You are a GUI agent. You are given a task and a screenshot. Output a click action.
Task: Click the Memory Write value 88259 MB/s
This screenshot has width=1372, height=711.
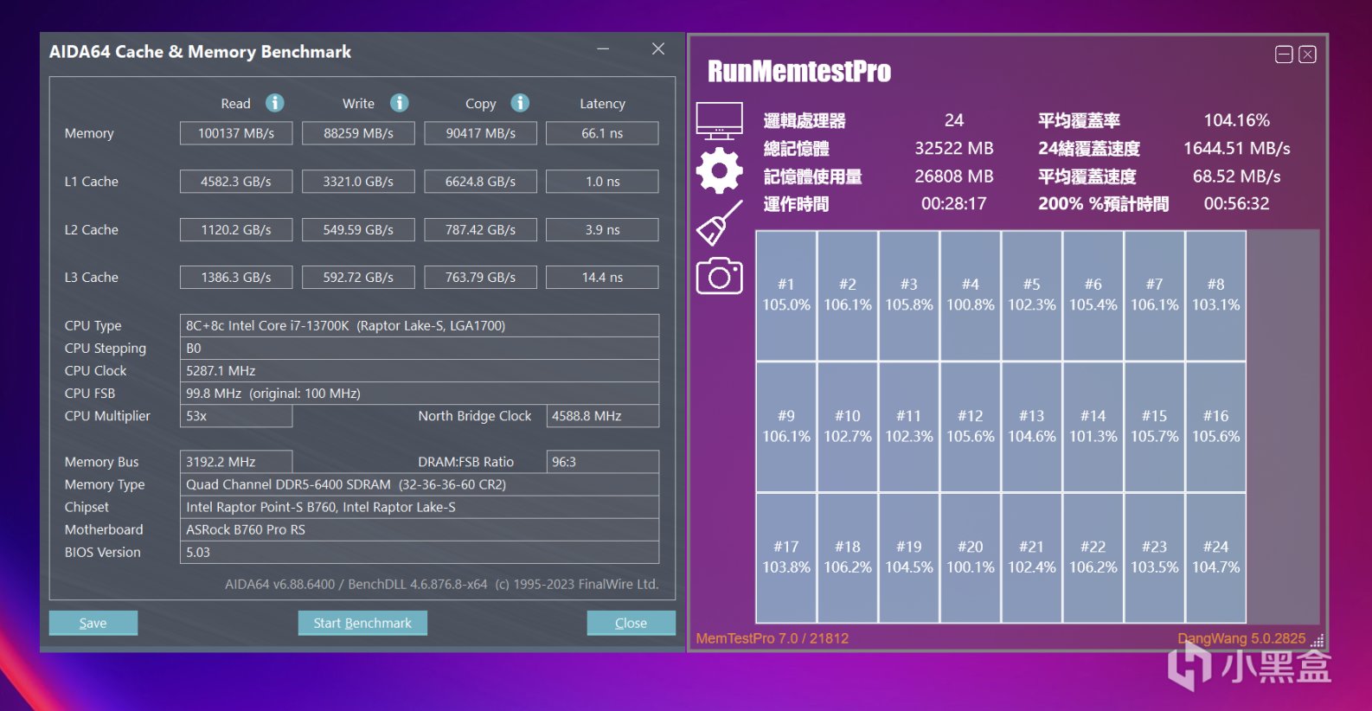click(x=358, y=133)
